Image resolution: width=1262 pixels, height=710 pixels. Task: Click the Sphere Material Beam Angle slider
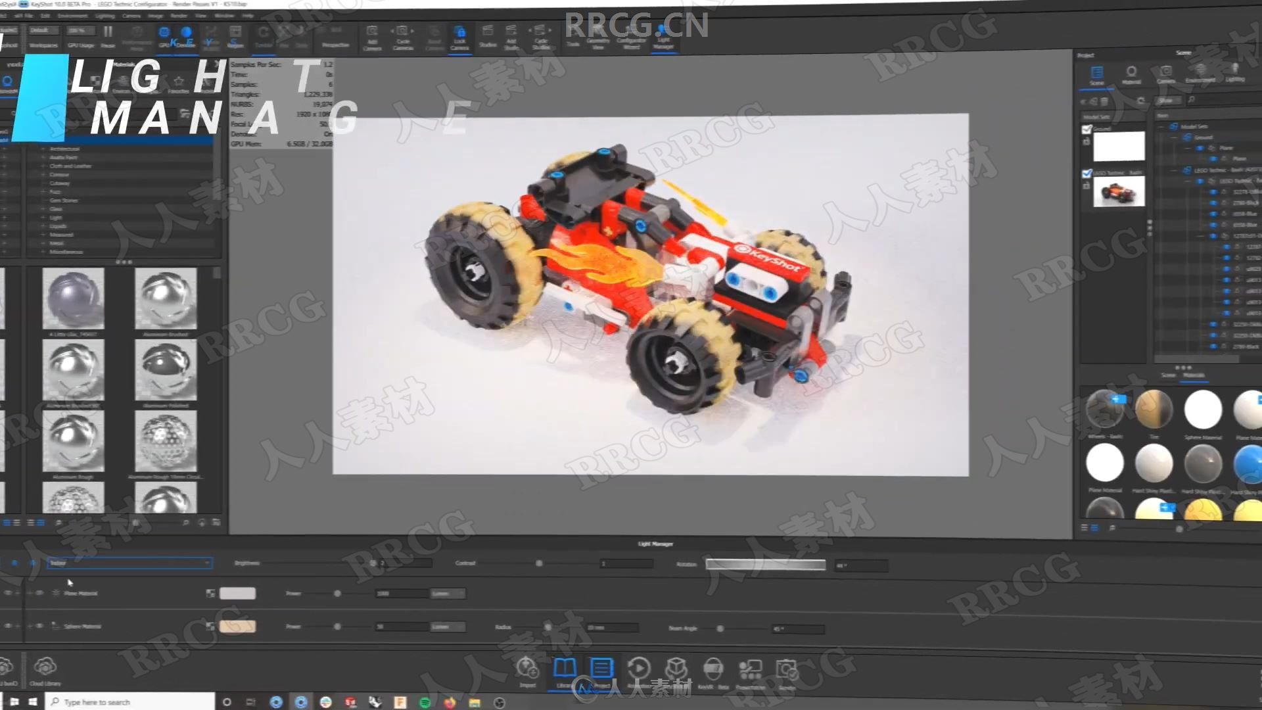pos(720,629)
